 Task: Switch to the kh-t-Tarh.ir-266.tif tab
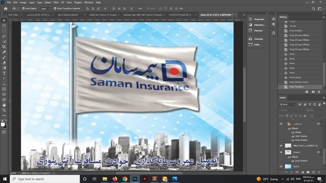[68, 15]
